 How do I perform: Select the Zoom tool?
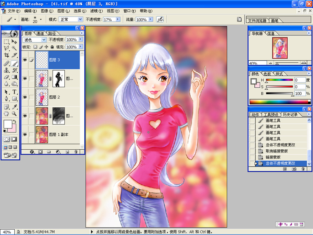pos(14,113)
